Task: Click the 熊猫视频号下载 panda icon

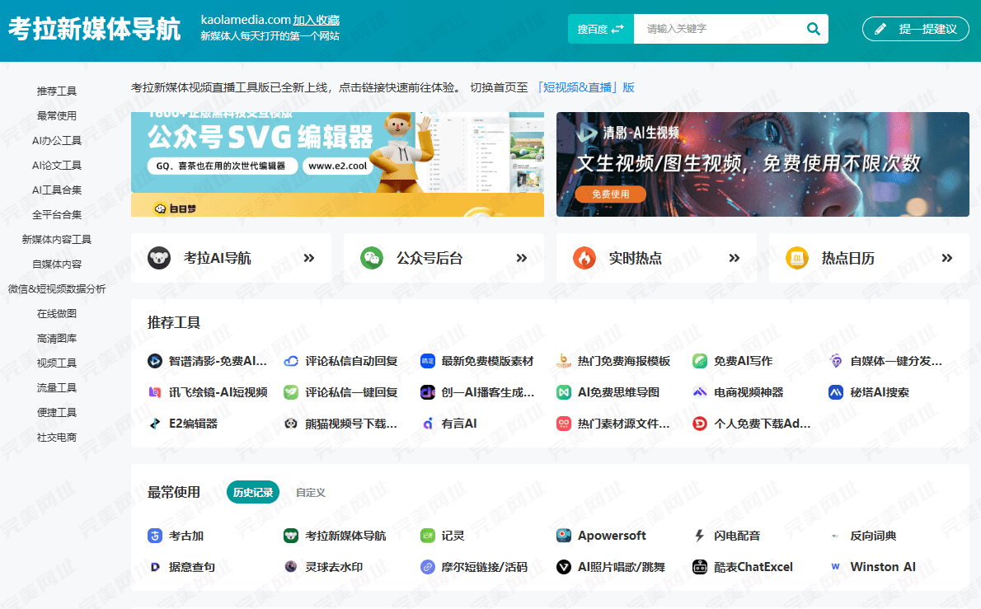Action: (x=291, y=424)
